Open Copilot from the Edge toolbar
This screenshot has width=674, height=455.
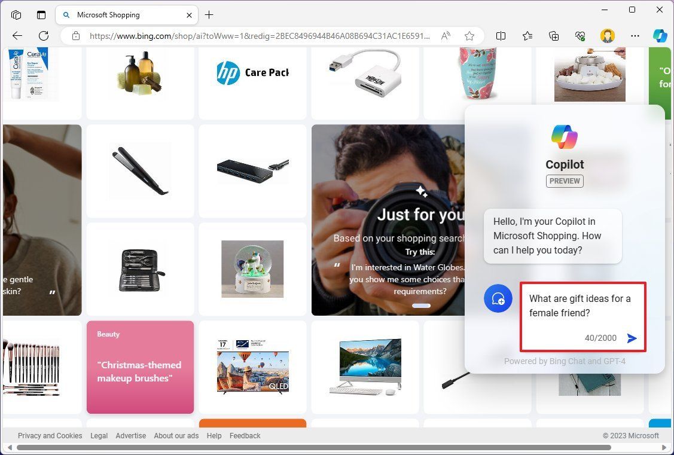660,36
